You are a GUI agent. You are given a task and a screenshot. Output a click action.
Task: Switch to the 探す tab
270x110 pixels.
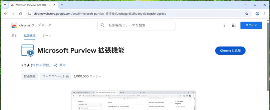click(14, 36)
